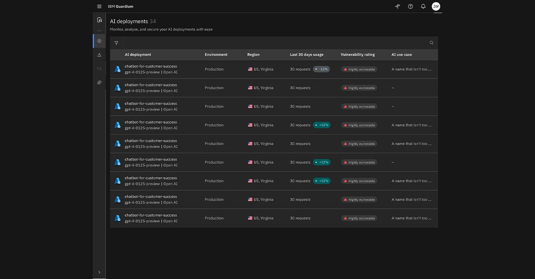Screen dimensions: 535x279
Task: Click the dimmed graph icon in sidebar
Action: tap(99, 69)
